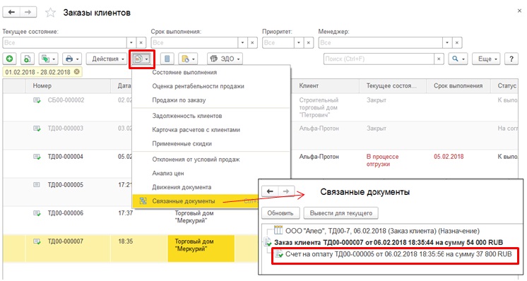Clear the search field with its x
This screenshot has height=281, width=527.
click(439, 59)
